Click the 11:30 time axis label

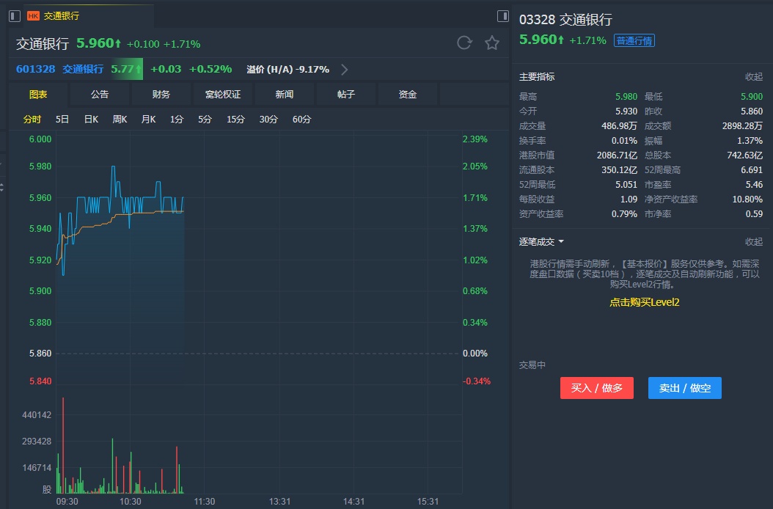[x=204, y=502]
